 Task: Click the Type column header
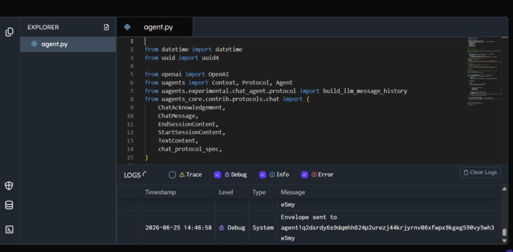[x=259, y=192]
